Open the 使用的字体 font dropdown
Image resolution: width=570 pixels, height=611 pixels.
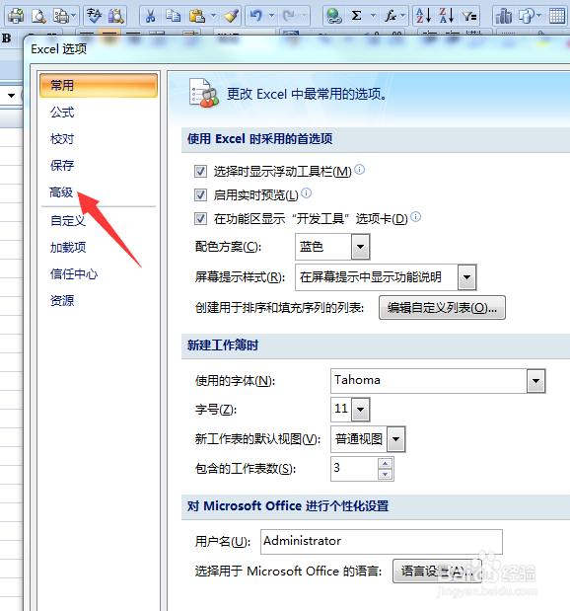536,381
